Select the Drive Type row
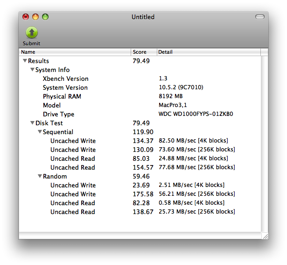Screen dimensions: 287x265 [140, 114]
